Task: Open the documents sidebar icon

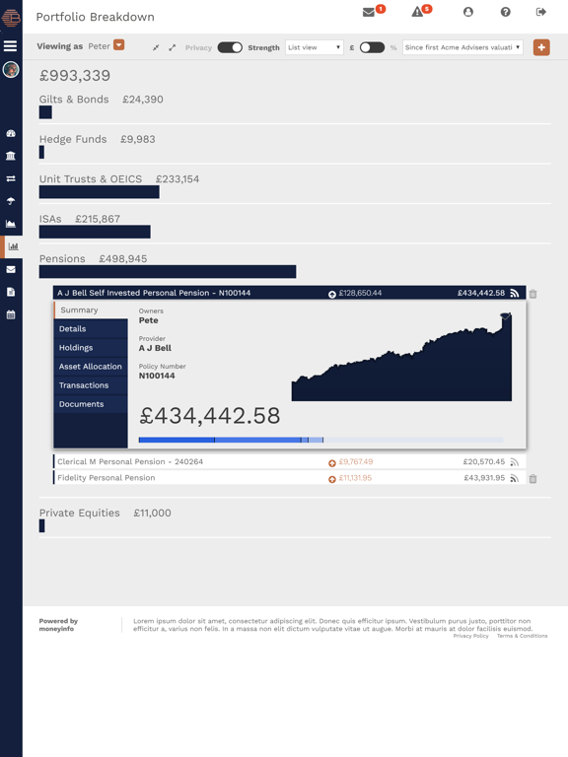Action: (11, 292)
